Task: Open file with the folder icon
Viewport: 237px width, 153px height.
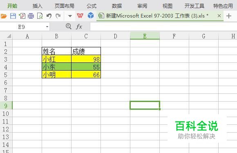Action: pos(4,16)
